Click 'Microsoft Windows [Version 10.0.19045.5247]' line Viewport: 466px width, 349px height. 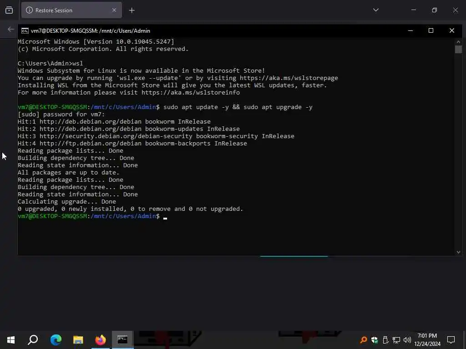(96, 41)
